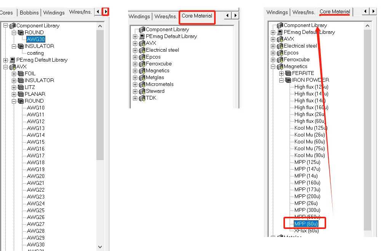Image resolution: width=389 pixels, height=251 pixels.
Task: Collapse the IRON POWDER branch
Action: coord(281,80)
